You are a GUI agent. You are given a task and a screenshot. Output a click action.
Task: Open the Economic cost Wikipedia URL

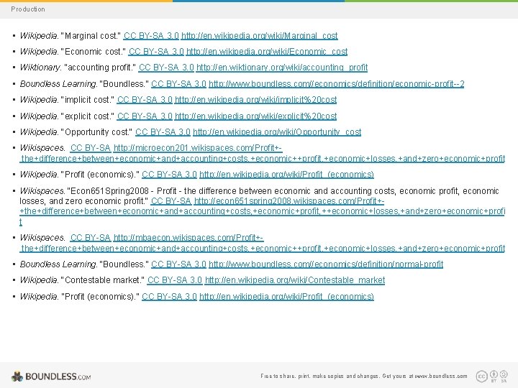pyautogui.click(x=267, y=52)
